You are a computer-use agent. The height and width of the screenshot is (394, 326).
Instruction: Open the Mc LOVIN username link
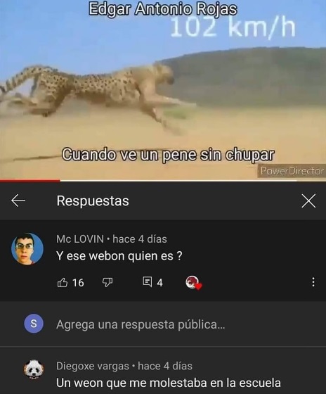(80, 239)
